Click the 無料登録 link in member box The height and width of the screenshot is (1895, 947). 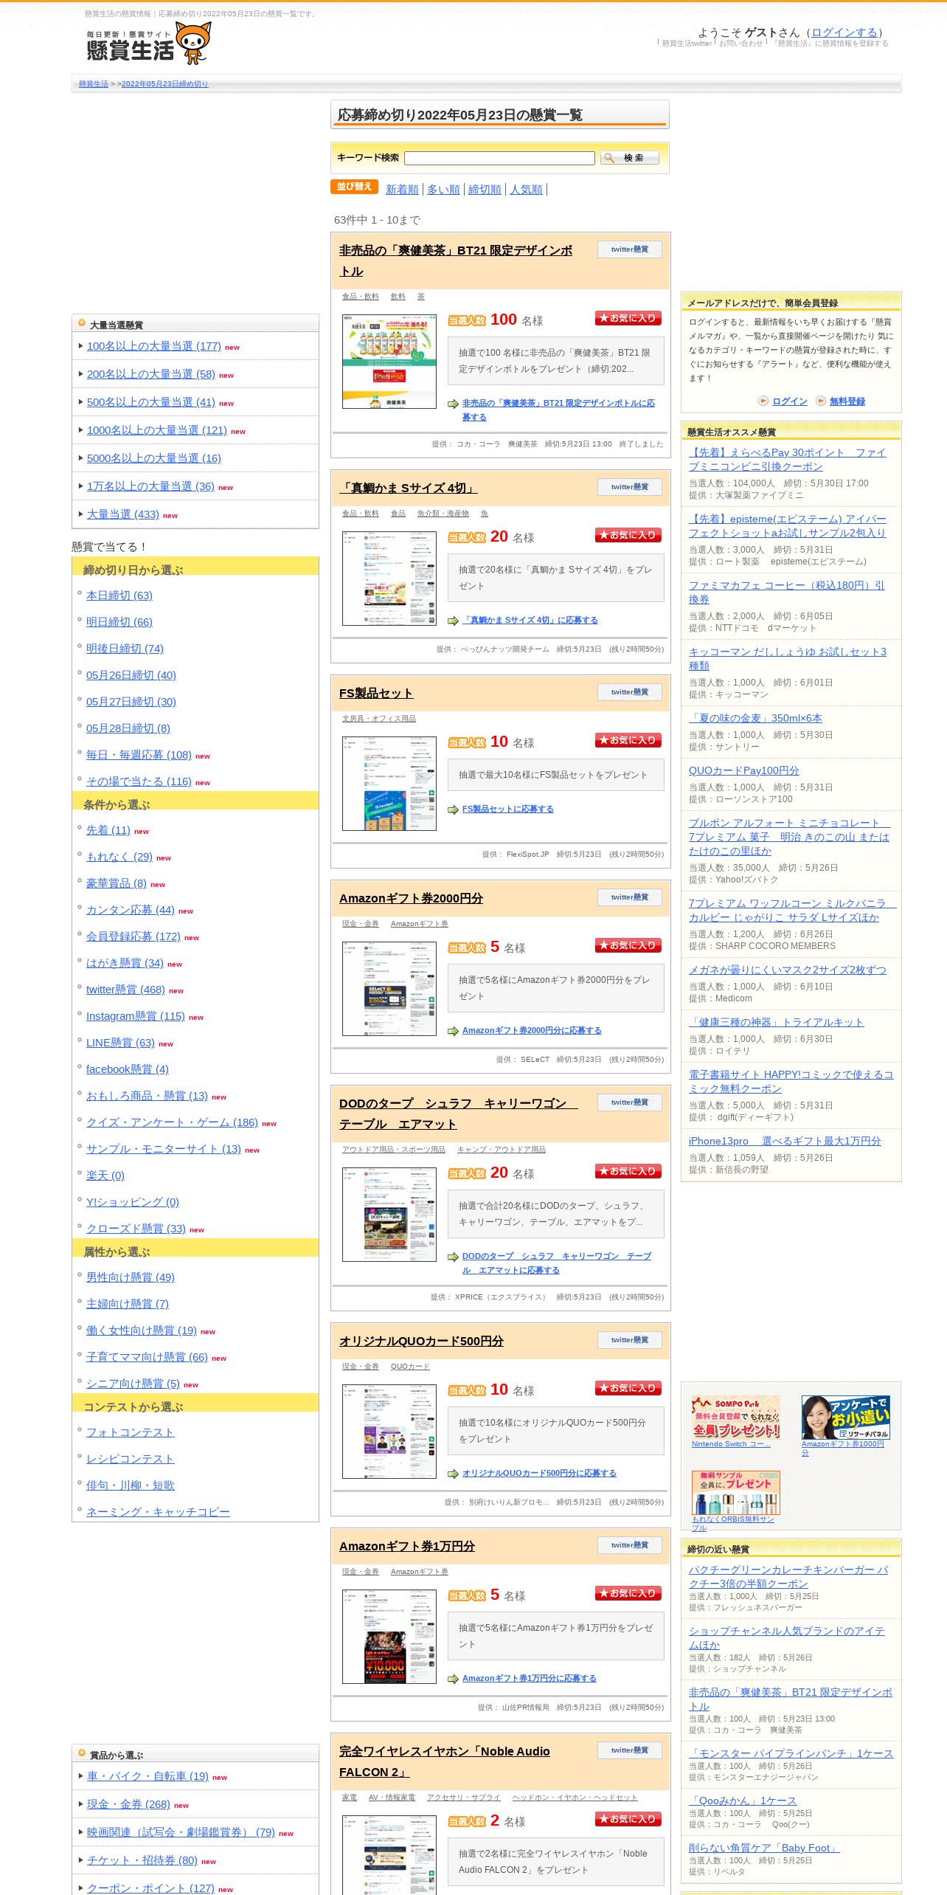coord(847,401)
